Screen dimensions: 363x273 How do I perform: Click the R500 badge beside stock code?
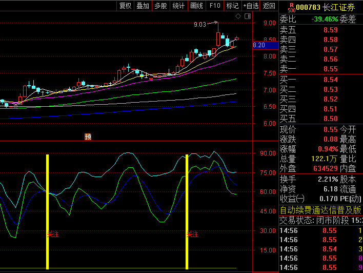point(291,7)
